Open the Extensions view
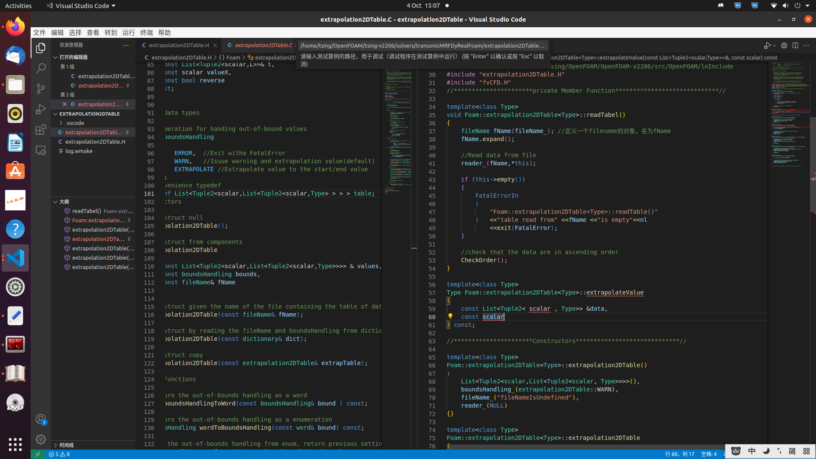The height and width of the screenshot is (459, 816). [41, 130]
